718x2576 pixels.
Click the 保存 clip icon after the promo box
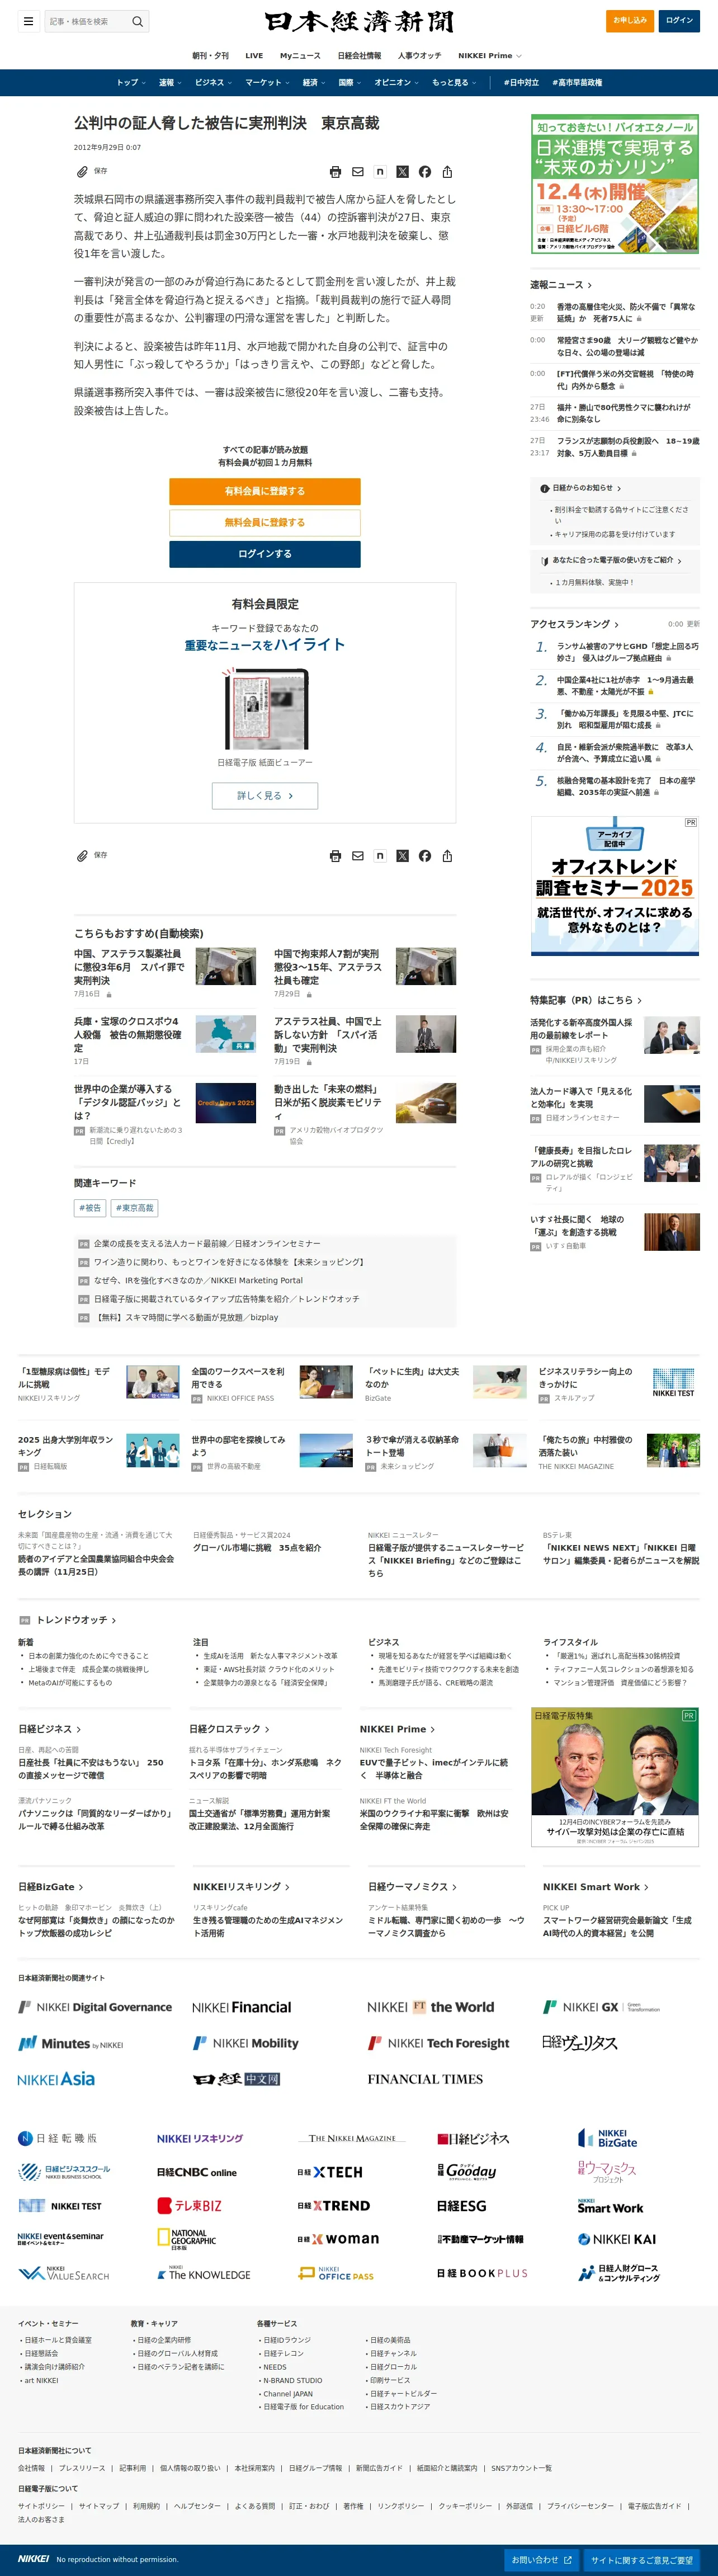coord(92,855)
